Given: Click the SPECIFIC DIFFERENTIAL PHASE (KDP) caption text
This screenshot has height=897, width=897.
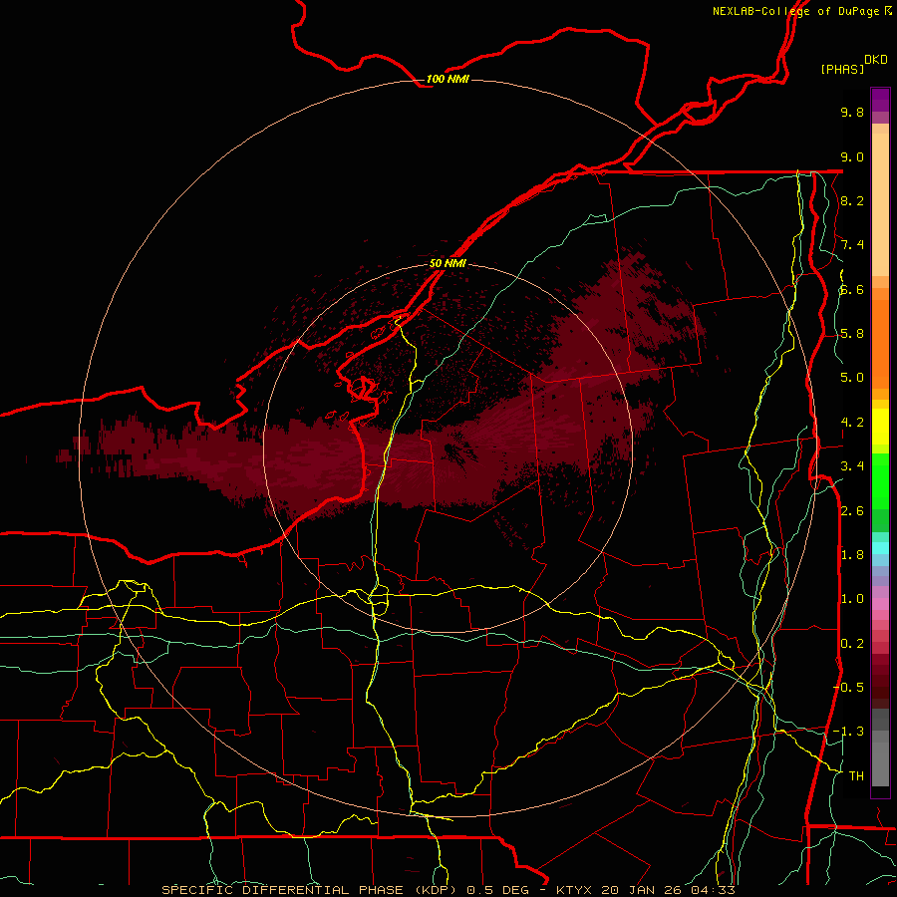Looking at the screenshot, I should pyautogui.click(x=311, y=890).
